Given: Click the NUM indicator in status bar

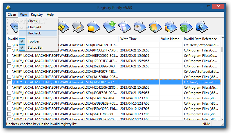Looking at the screenshot, I should coord(206,124).
